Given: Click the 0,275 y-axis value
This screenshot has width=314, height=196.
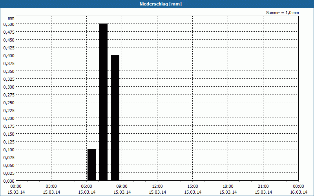Looking at the screenshot, I should (x=9, y=94).
